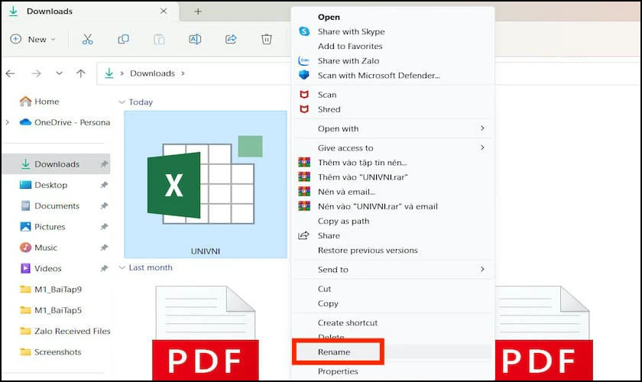Screen dimensions: 642x382
Task: Collapse the Last month group
Action: (122, 267)
